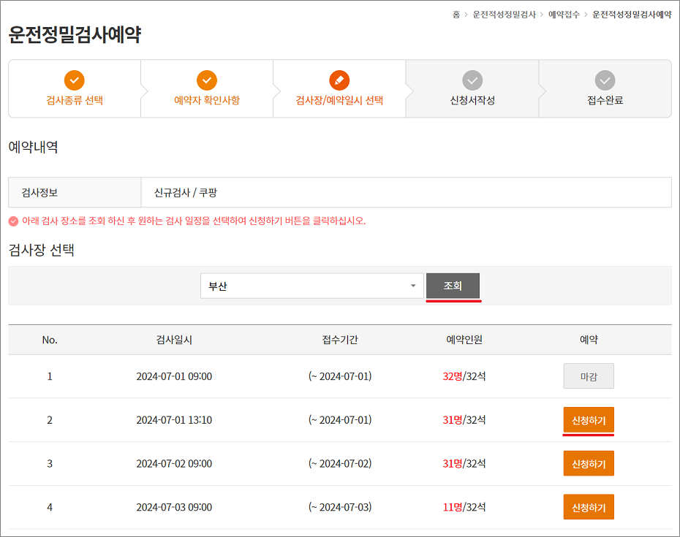Viewport: 680px width, 537px height.
Task: Click the 운전적성정밀검사예약 breadcrumb link
Action: point(632,15)
